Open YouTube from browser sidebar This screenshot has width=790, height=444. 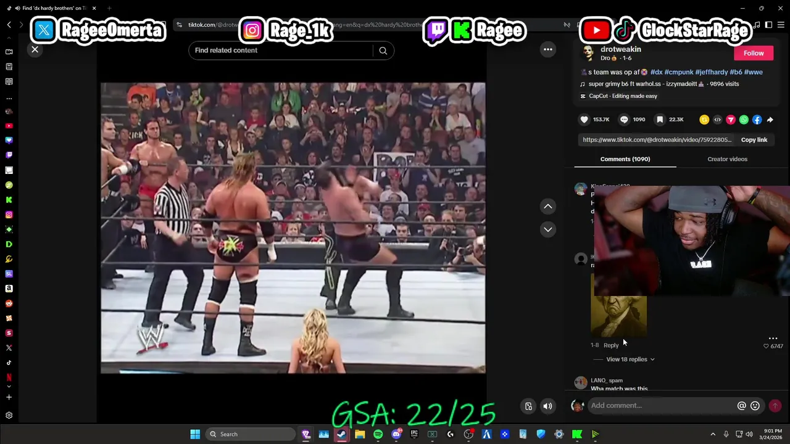(x=9, y=126)
